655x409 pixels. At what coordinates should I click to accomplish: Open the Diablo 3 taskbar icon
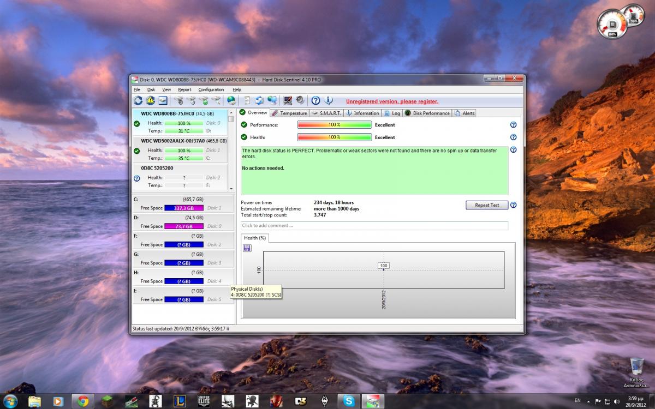300,401
